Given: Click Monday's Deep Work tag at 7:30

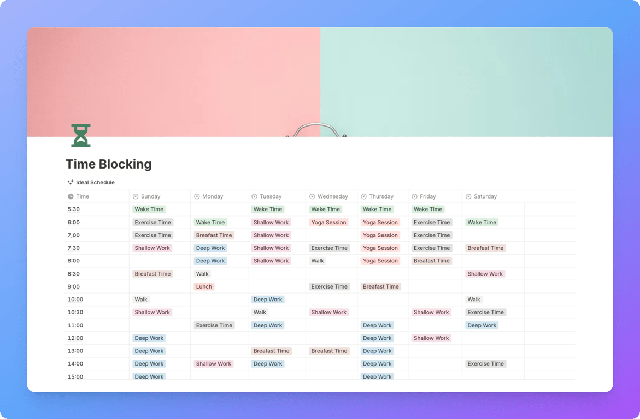Looking at the screenshot, I should (x=210, y=248).
